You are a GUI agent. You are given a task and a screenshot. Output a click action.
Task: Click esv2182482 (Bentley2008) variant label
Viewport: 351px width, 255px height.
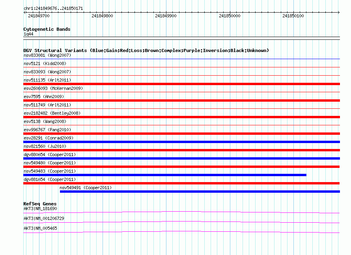[52, 113]
